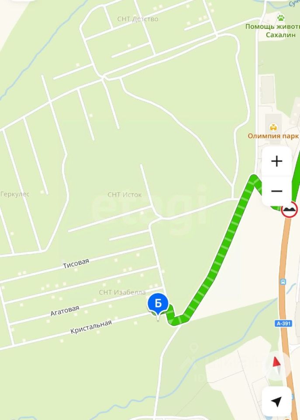Tap the speed bump warning sign
Screen dimensions: 300x420
pos(290,209)
